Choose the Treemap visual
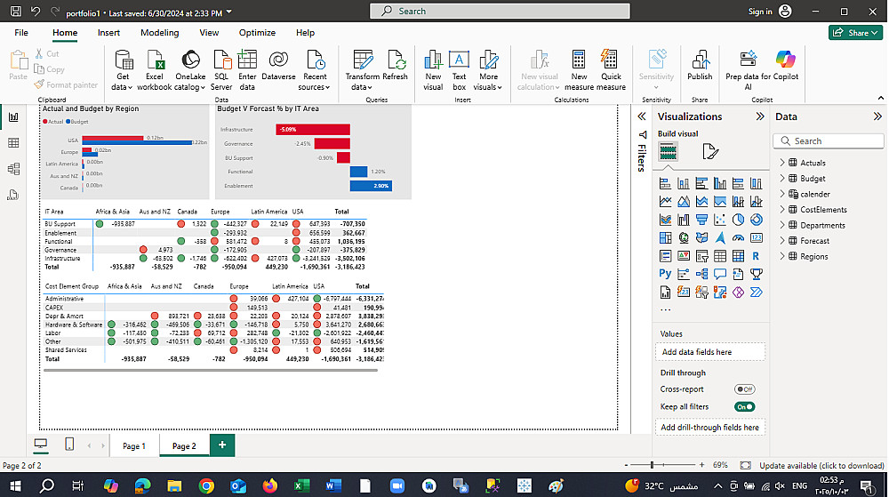 (665, 237)
